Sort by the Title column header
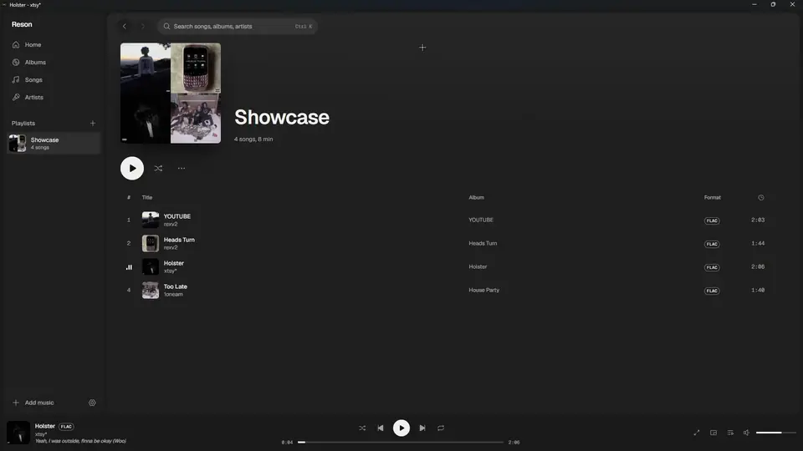Viewport: 803px width, 451px height. click(147, 197)
